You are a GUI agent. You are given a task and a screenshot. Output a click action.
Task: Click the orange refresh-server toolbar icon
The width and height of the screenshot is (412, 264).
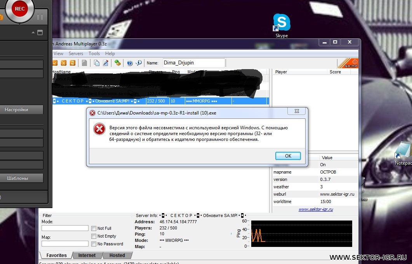pos(73,63)
